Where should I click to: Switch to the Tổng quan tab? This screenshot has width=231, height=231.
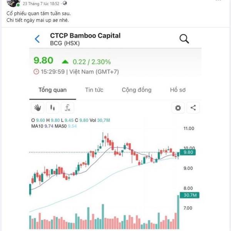(x=53, y=90)
